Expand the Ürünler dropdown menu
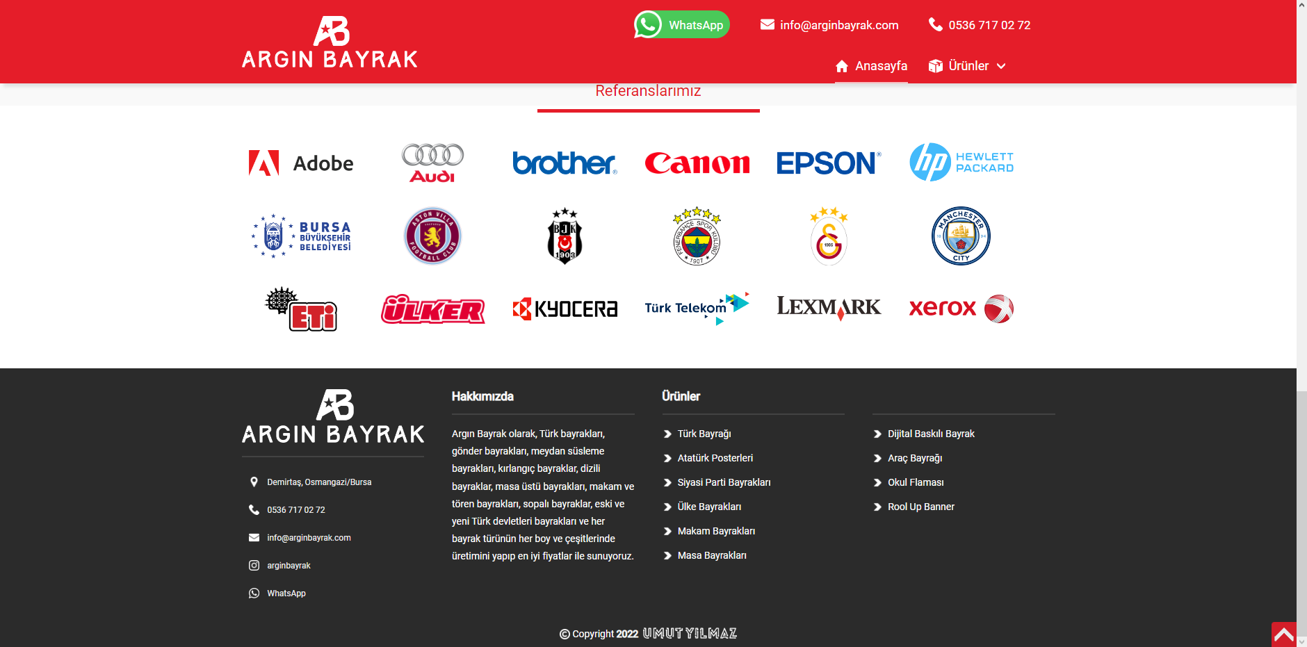1307x647 pixels. 967,66
